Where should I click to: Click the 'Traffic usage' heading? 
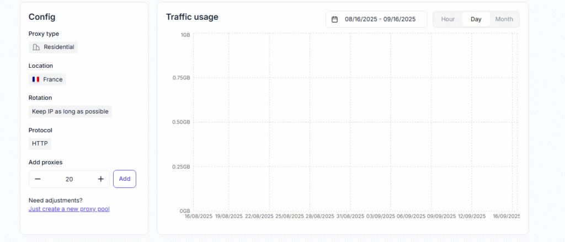[x=192, y=17]
